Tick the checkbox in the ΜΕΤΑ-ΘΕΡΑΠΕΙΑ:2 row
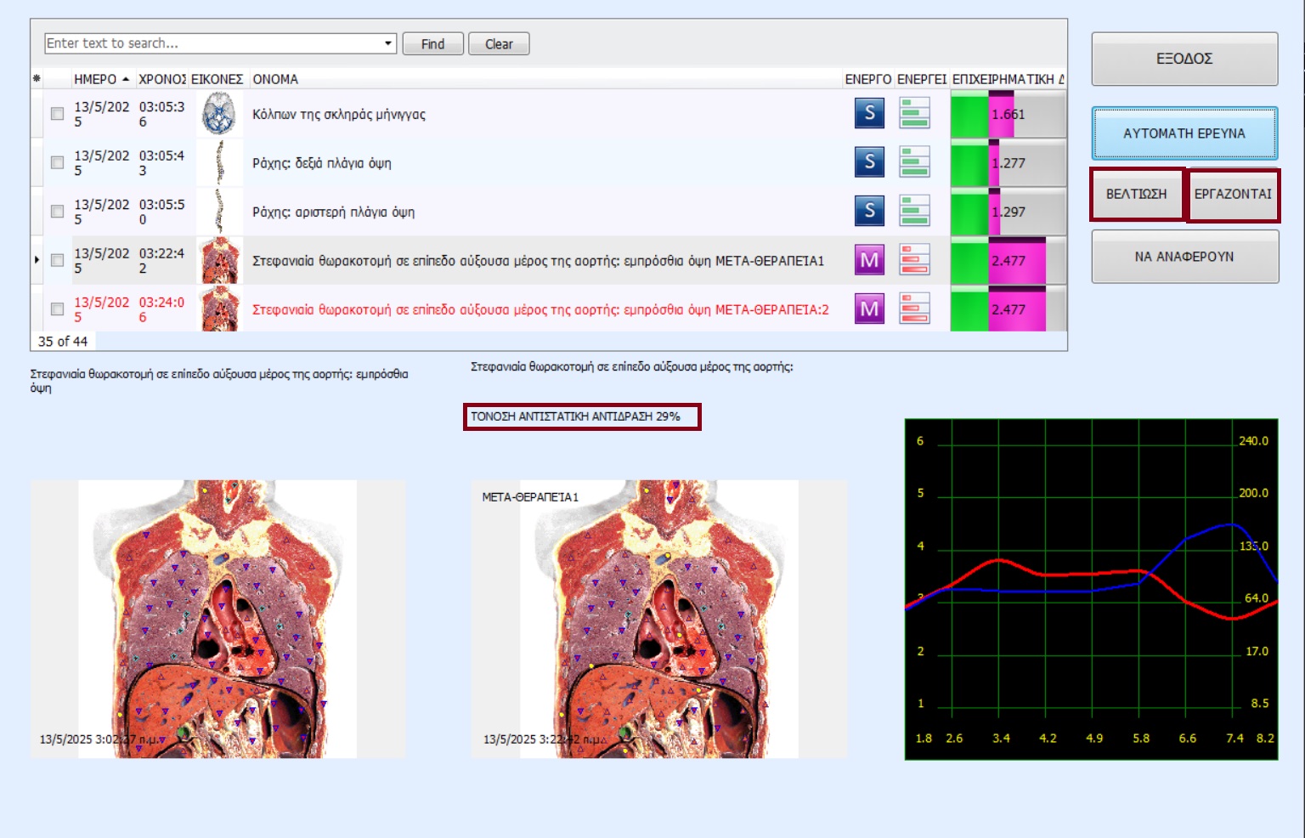 click(57, 309)
